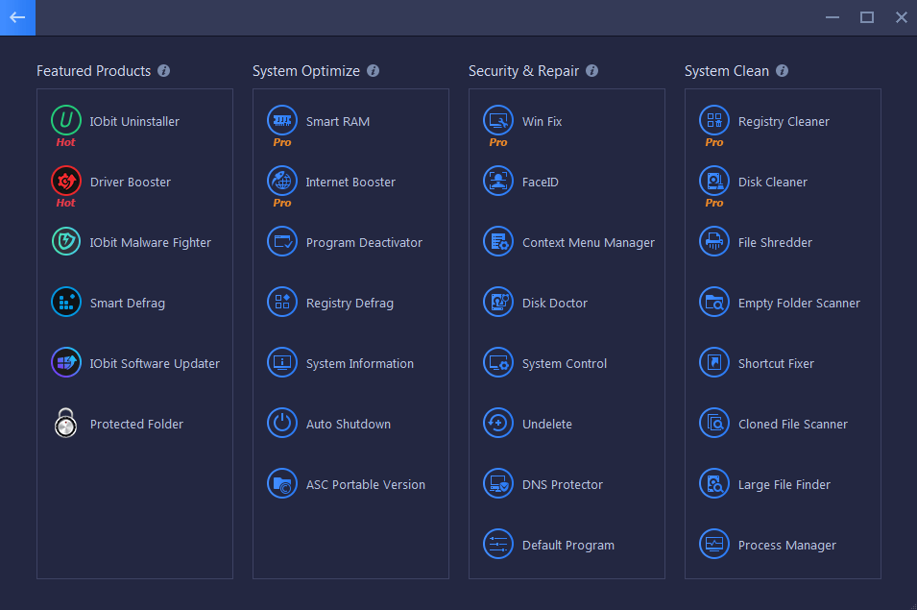Open ASC Portable Version
The height and width of the screenshot is (610, 917).
coord(366,485)
